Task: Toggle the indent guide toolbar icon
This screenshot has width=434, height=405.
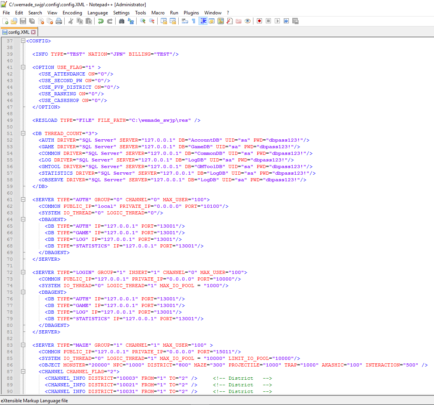Action: point(203,21)
